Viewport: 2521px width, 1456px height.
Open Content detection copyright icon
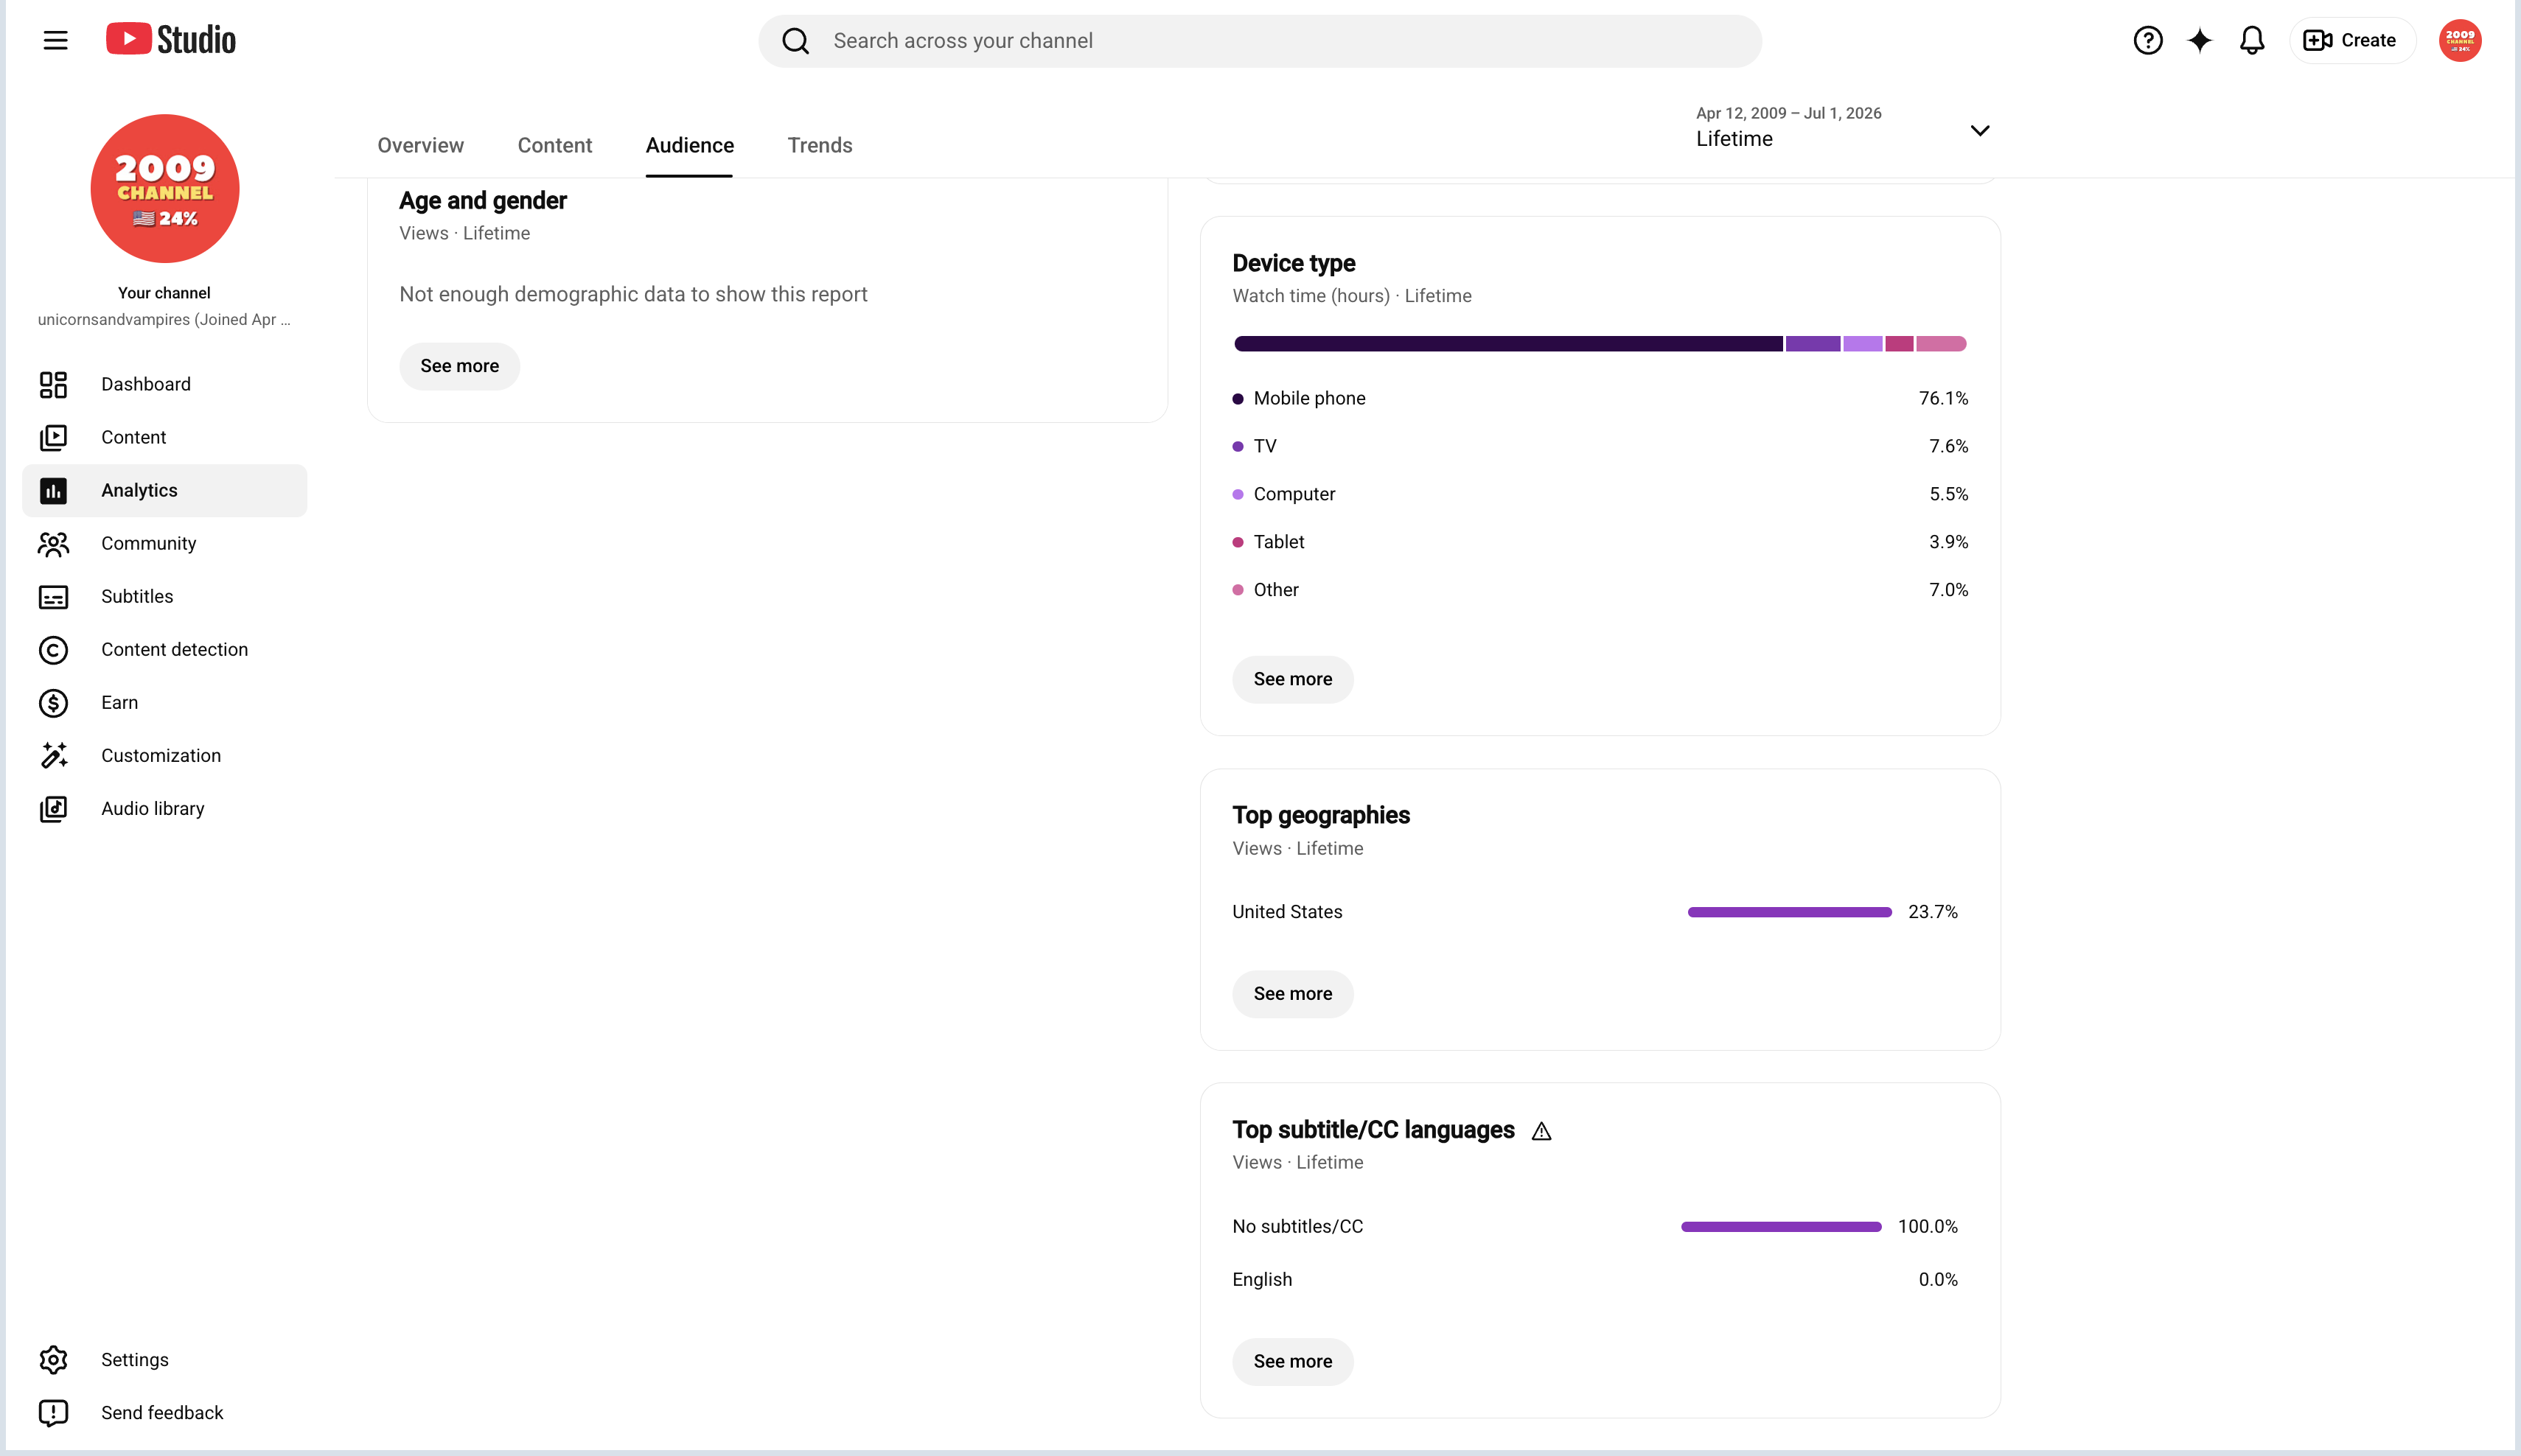click(x=53, y=650)
